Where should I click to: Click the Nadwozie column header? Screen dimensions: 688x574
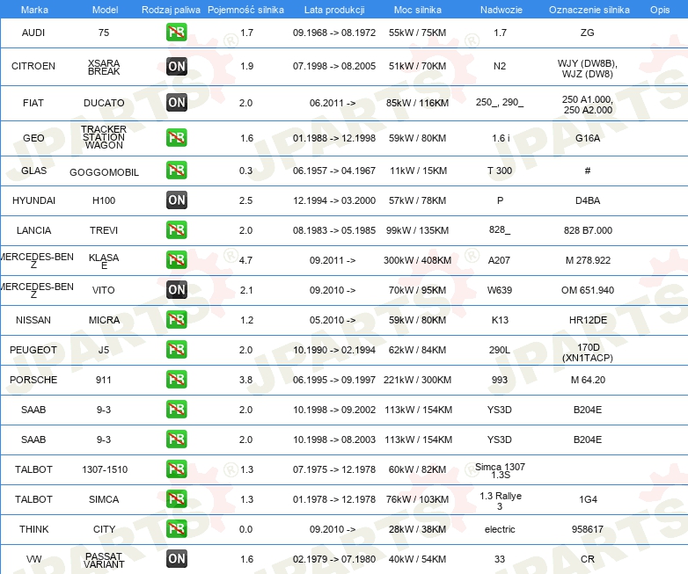point(501,10)
